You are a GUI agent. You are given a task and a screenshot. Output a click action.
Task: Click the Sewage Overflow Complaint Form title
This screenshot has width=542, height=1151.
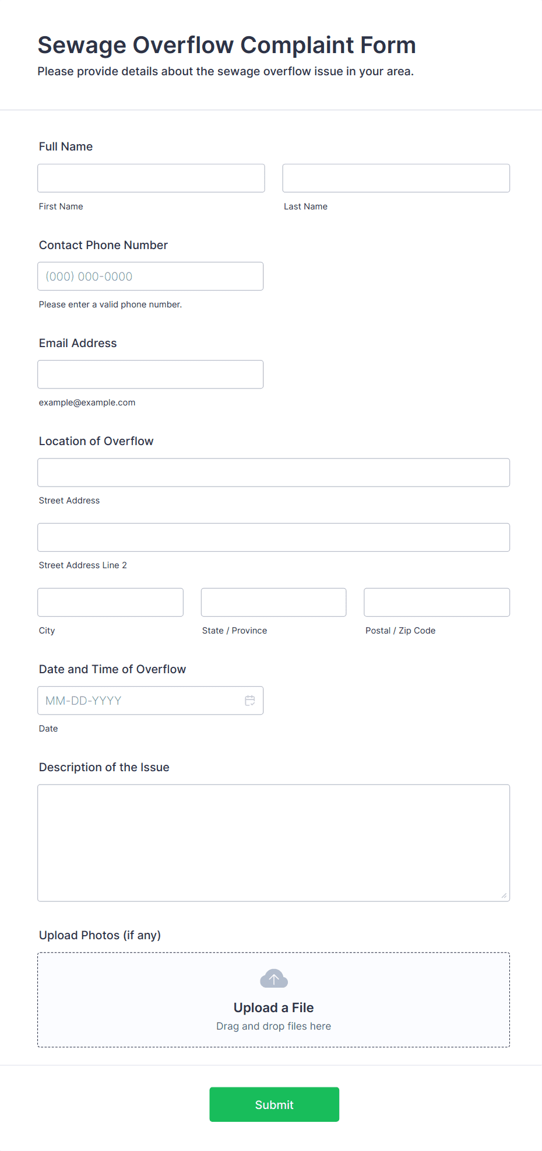227,45
